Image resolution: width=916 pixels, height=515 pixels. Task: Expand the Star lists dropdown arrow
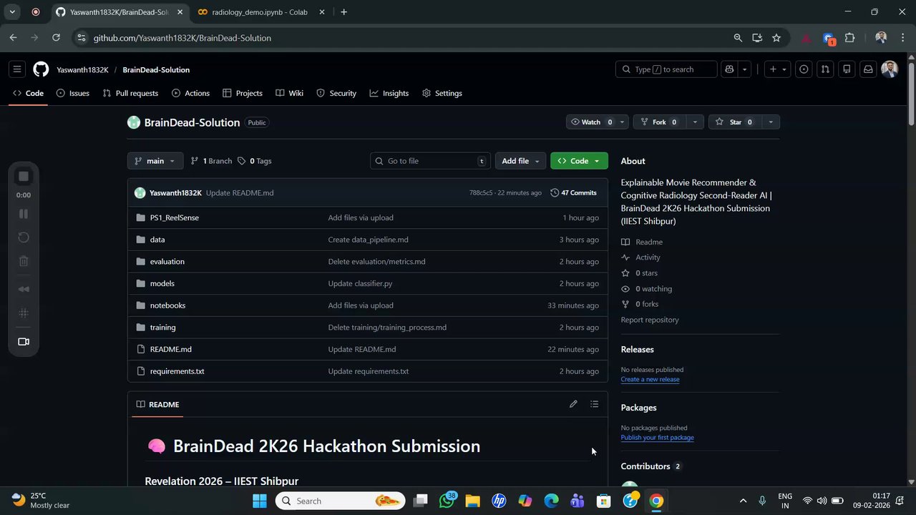click(x=770, y=122)
